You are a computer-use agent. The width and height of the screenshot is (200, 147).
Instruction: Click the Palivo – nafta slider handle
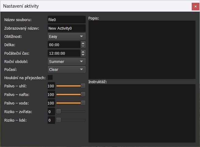tap(83, 94)
